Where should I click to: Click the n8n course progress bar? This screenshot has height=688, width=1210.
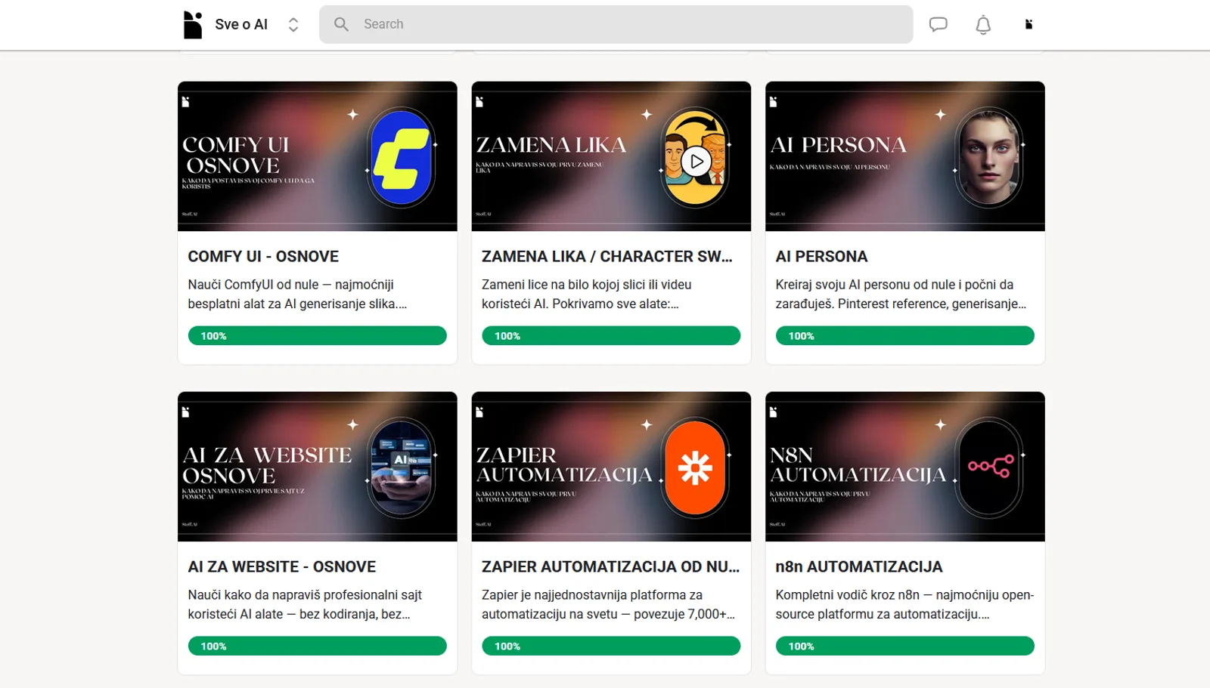pos(905,646)
